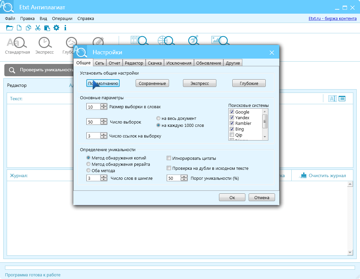Open the Скачка tab

click(155, 63)
